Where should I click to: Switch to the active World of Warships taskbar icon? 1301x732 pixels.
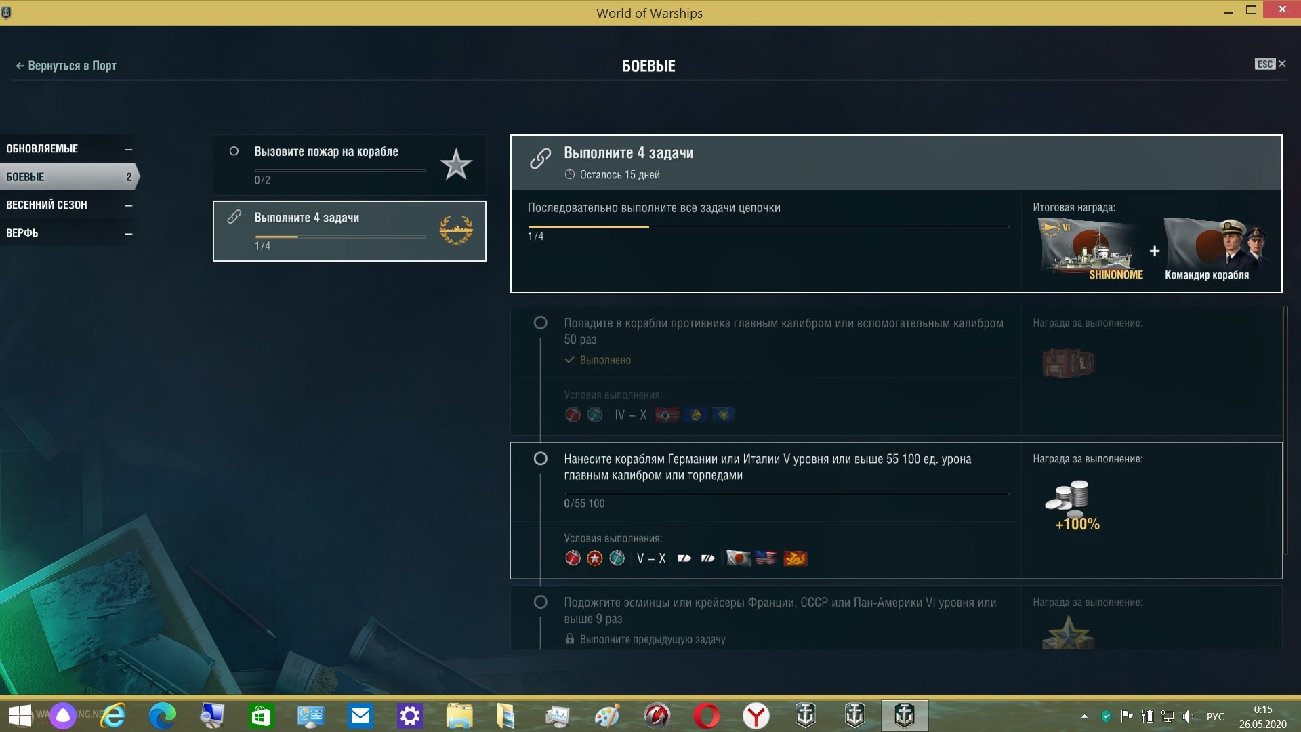[905, 716]
